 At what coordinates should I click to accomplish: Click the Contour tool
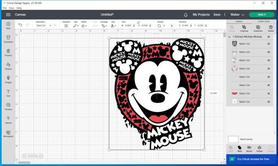point(270,148)
